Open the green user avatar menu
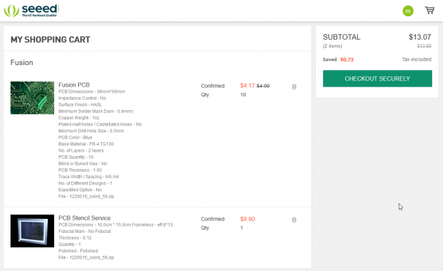The width and height of the screenshot is (443, 271). (408, 11)
